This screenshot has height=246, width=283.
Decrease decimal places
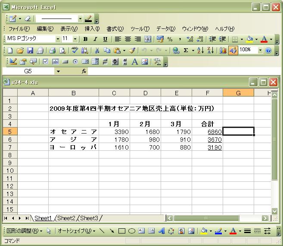[200, 39]
